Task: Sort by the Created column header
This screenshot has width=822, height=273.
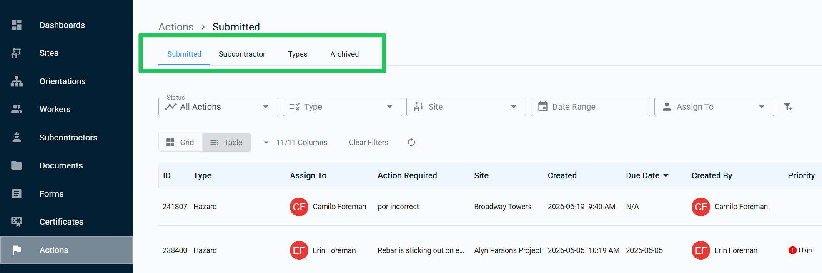Action: click(562, 175)
